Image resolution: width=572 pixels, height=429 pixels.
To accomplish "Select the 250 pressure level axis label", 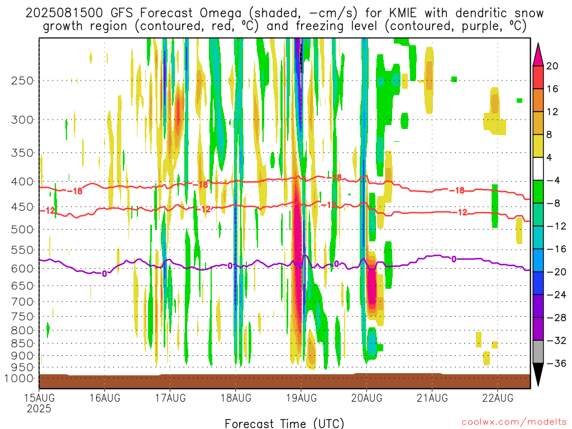I will point(22,80).
